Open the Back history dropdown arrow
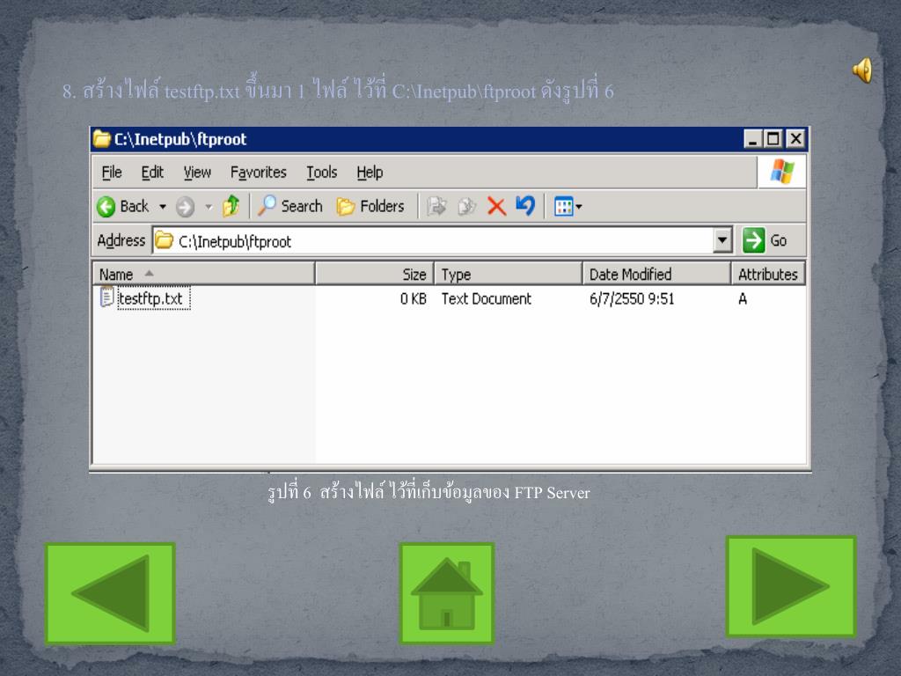The width and height of the screenshot is (901, 676). pos(163,206)
